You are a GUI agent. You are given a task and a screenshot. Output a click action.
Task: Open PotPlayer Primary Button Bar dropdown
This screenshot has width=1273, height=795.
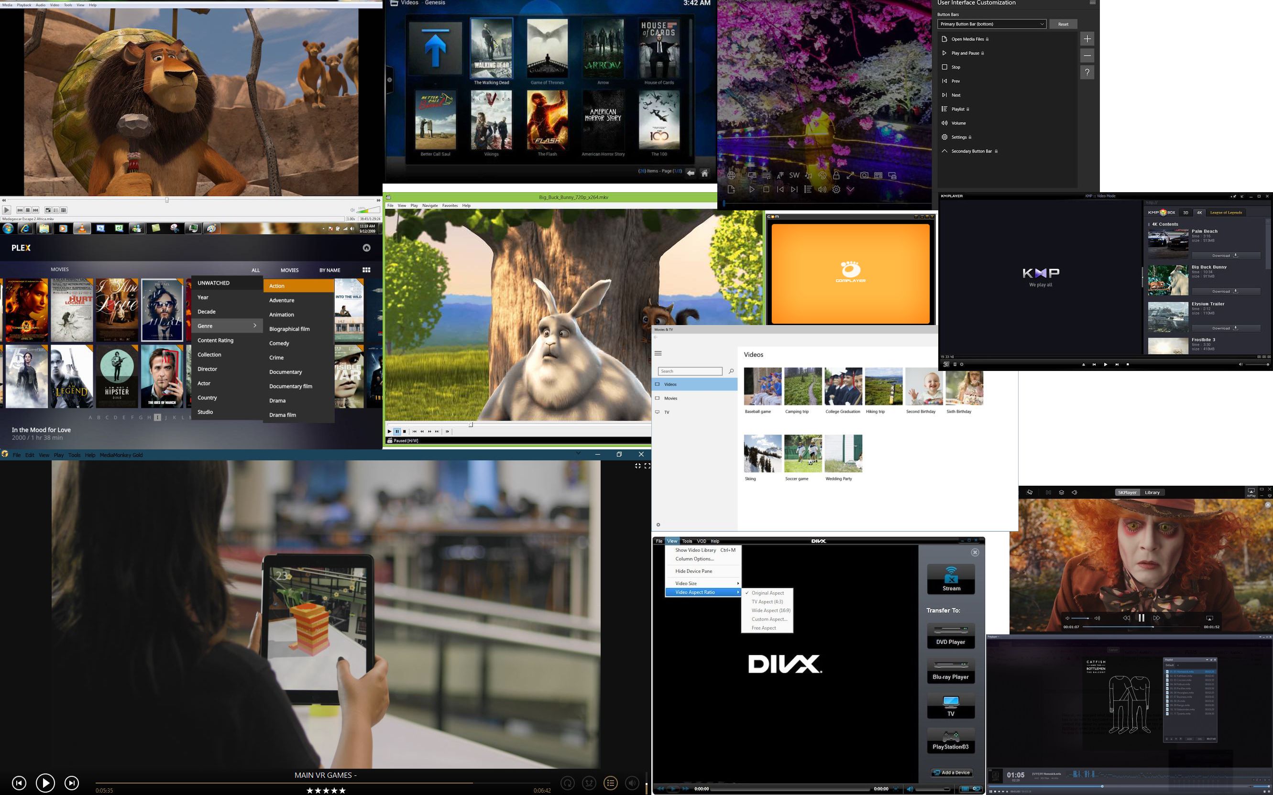[x=991, y=24]
